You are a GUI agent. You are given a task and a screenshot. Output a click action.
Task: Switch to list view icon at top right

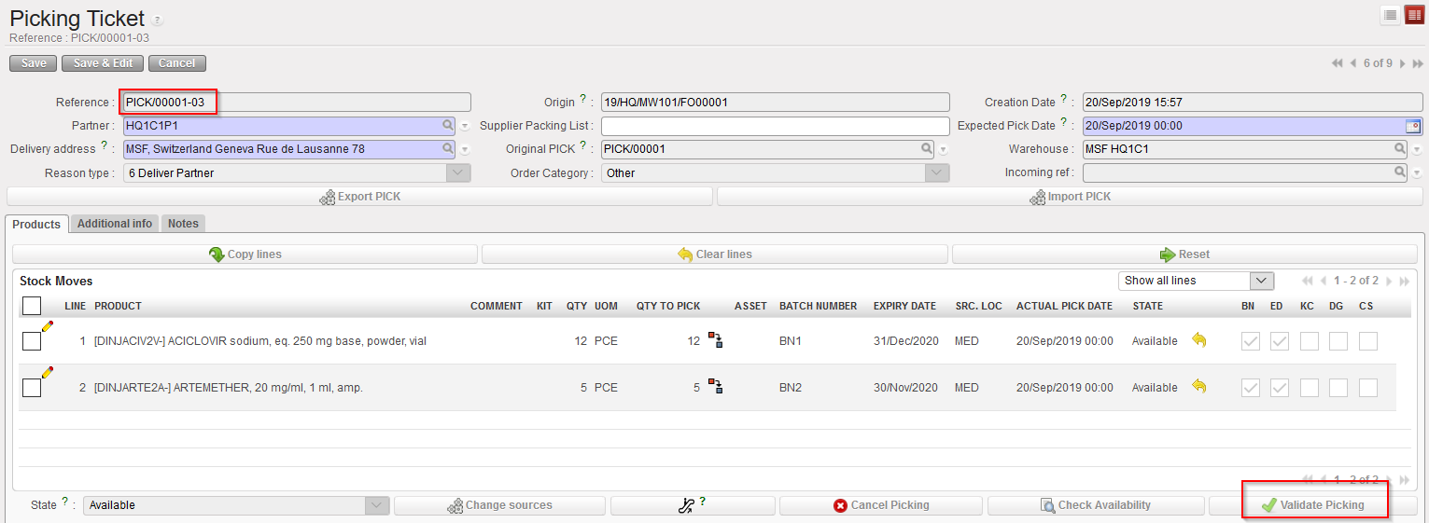point(1391,15)
